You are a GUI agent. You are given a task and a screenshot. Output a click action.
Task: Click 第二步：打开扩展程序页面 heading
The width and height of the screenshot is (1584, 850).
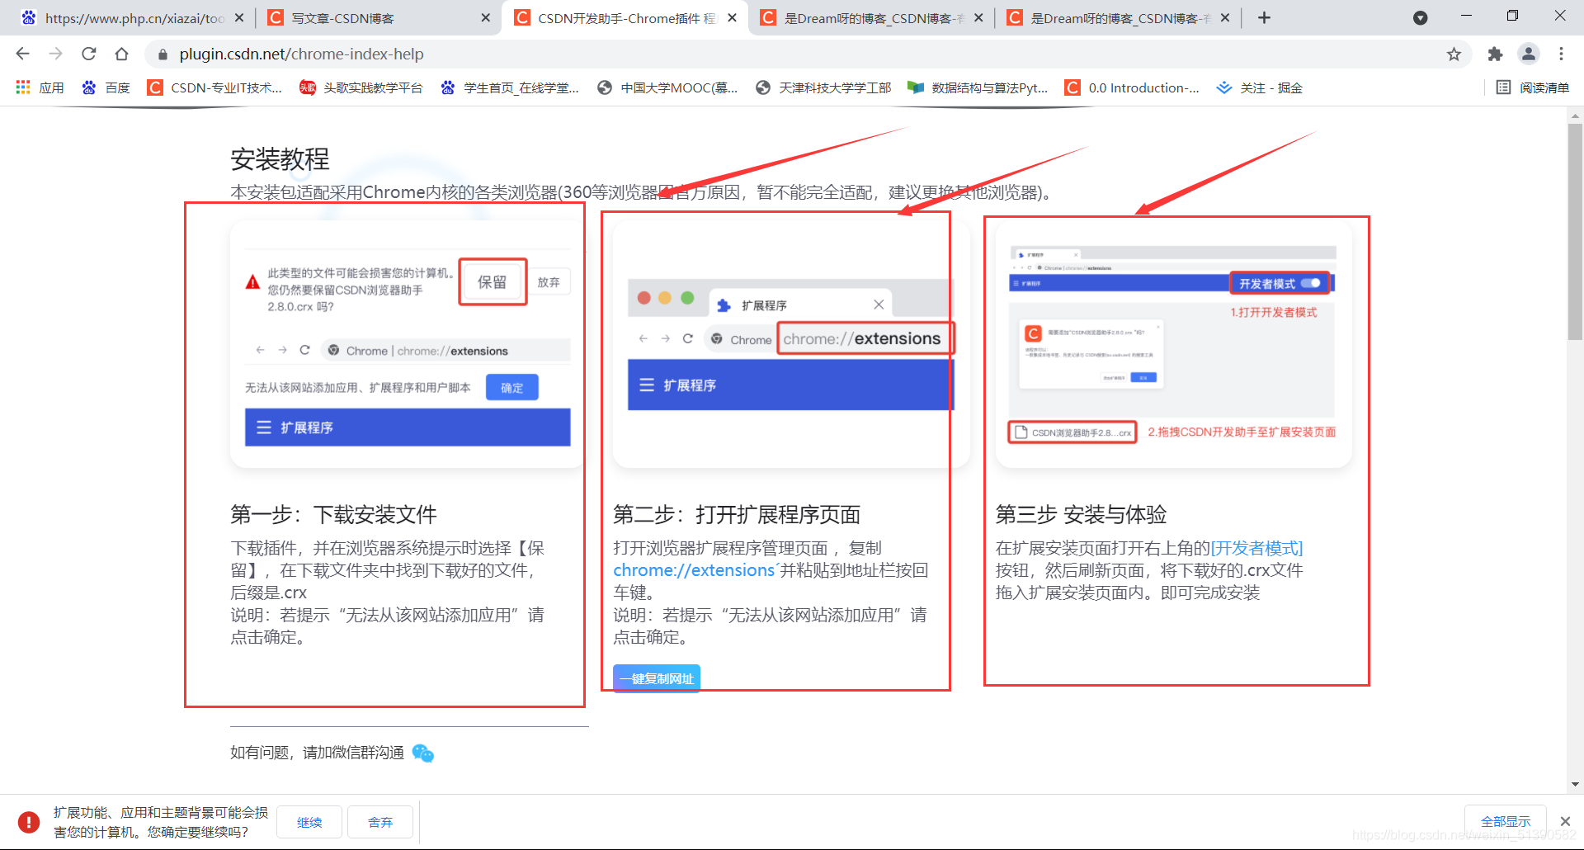[x=737, y=515]
